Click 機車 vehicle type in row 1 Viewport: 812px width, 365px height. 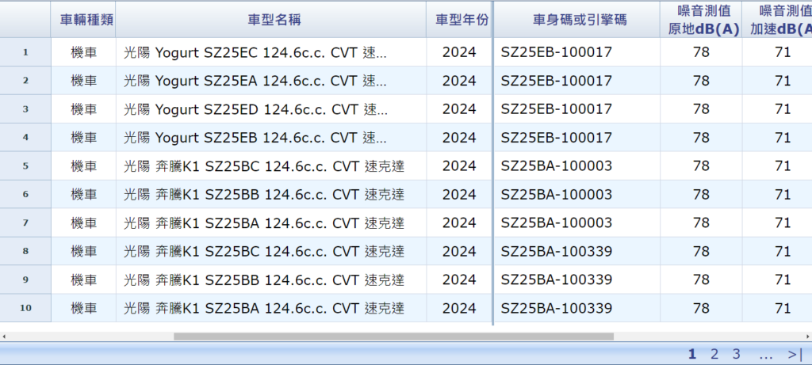pyautogui.click(x=83, y=52)
